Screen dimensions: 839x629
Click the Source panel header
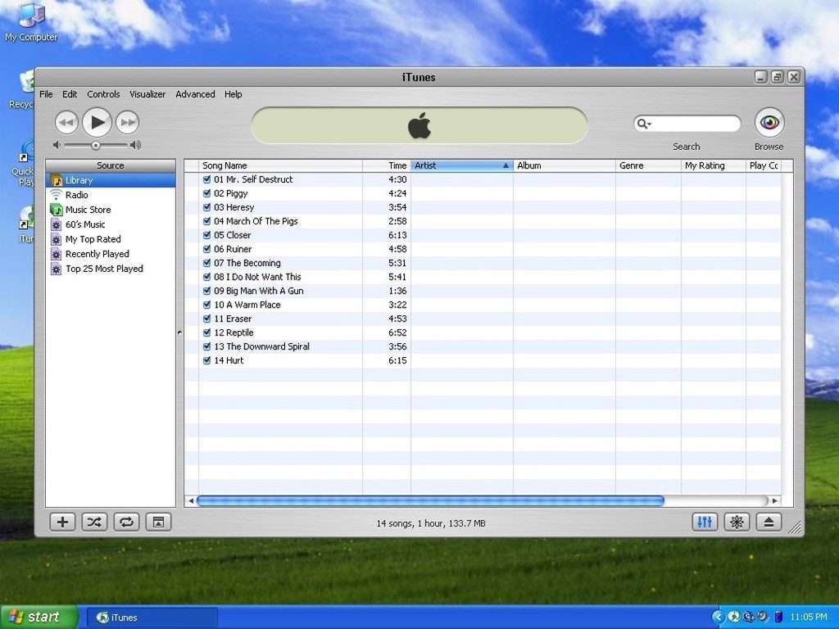[111, 165]
